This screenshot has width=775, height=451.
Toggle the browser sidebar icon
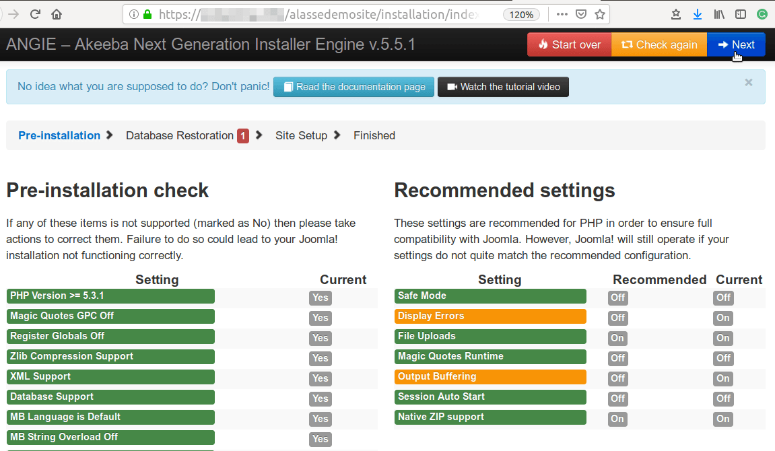click(741, 14)
